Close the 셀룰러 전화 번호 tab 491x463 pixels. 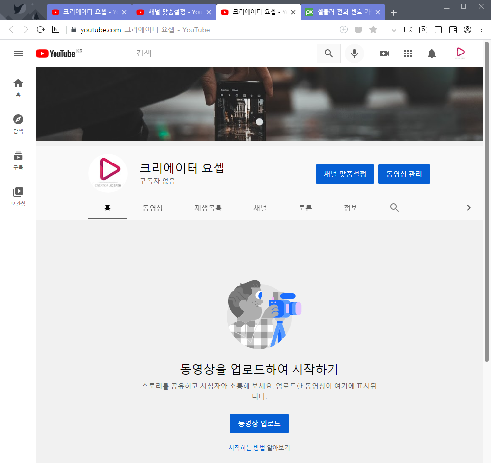378,12
